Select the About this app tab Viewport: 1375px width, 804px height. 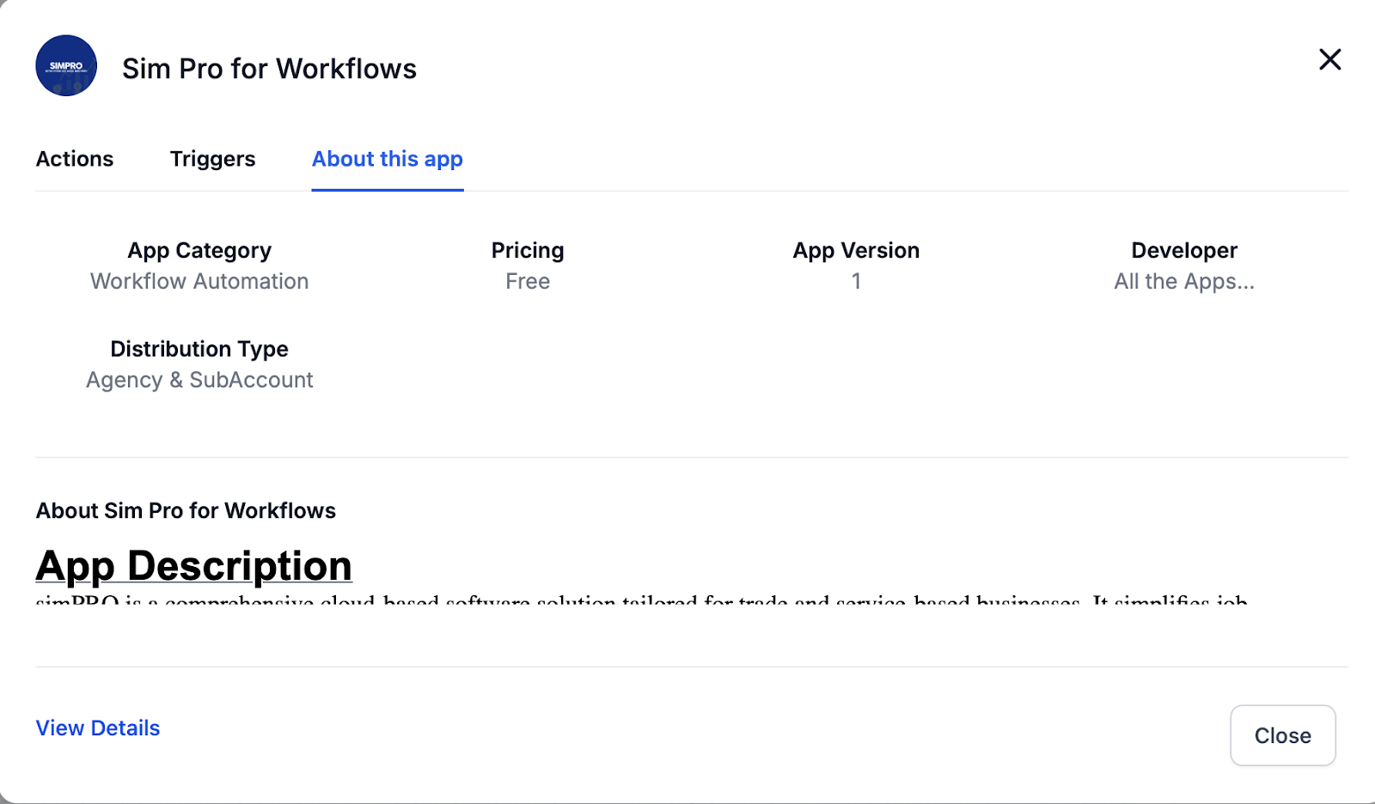click(388, 159)
